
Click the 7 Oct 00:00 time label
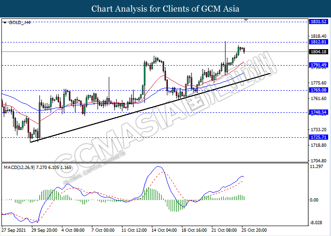(103, 230)
